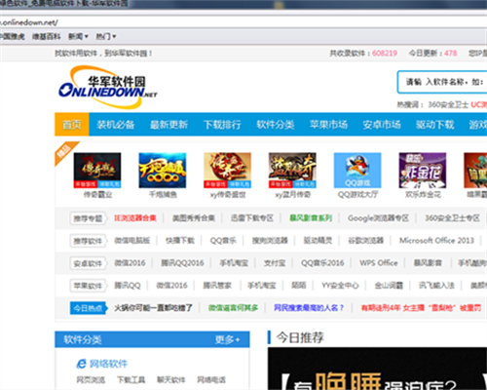Viewport: 487px width, 390px height.
Task: Go to the 首页 navigation tab
Action: (x=72, y=125)
